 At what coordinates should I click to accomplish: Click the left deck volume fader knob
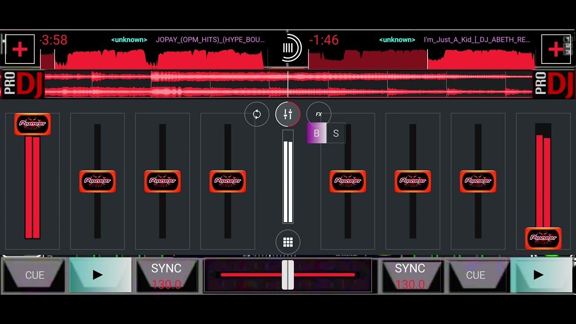[x=32, y=124]
